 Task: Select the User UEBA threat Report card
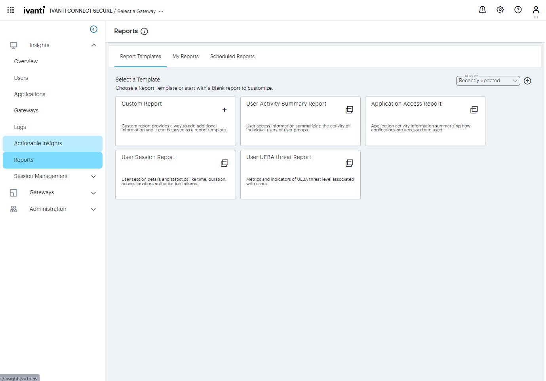point(300,174)
